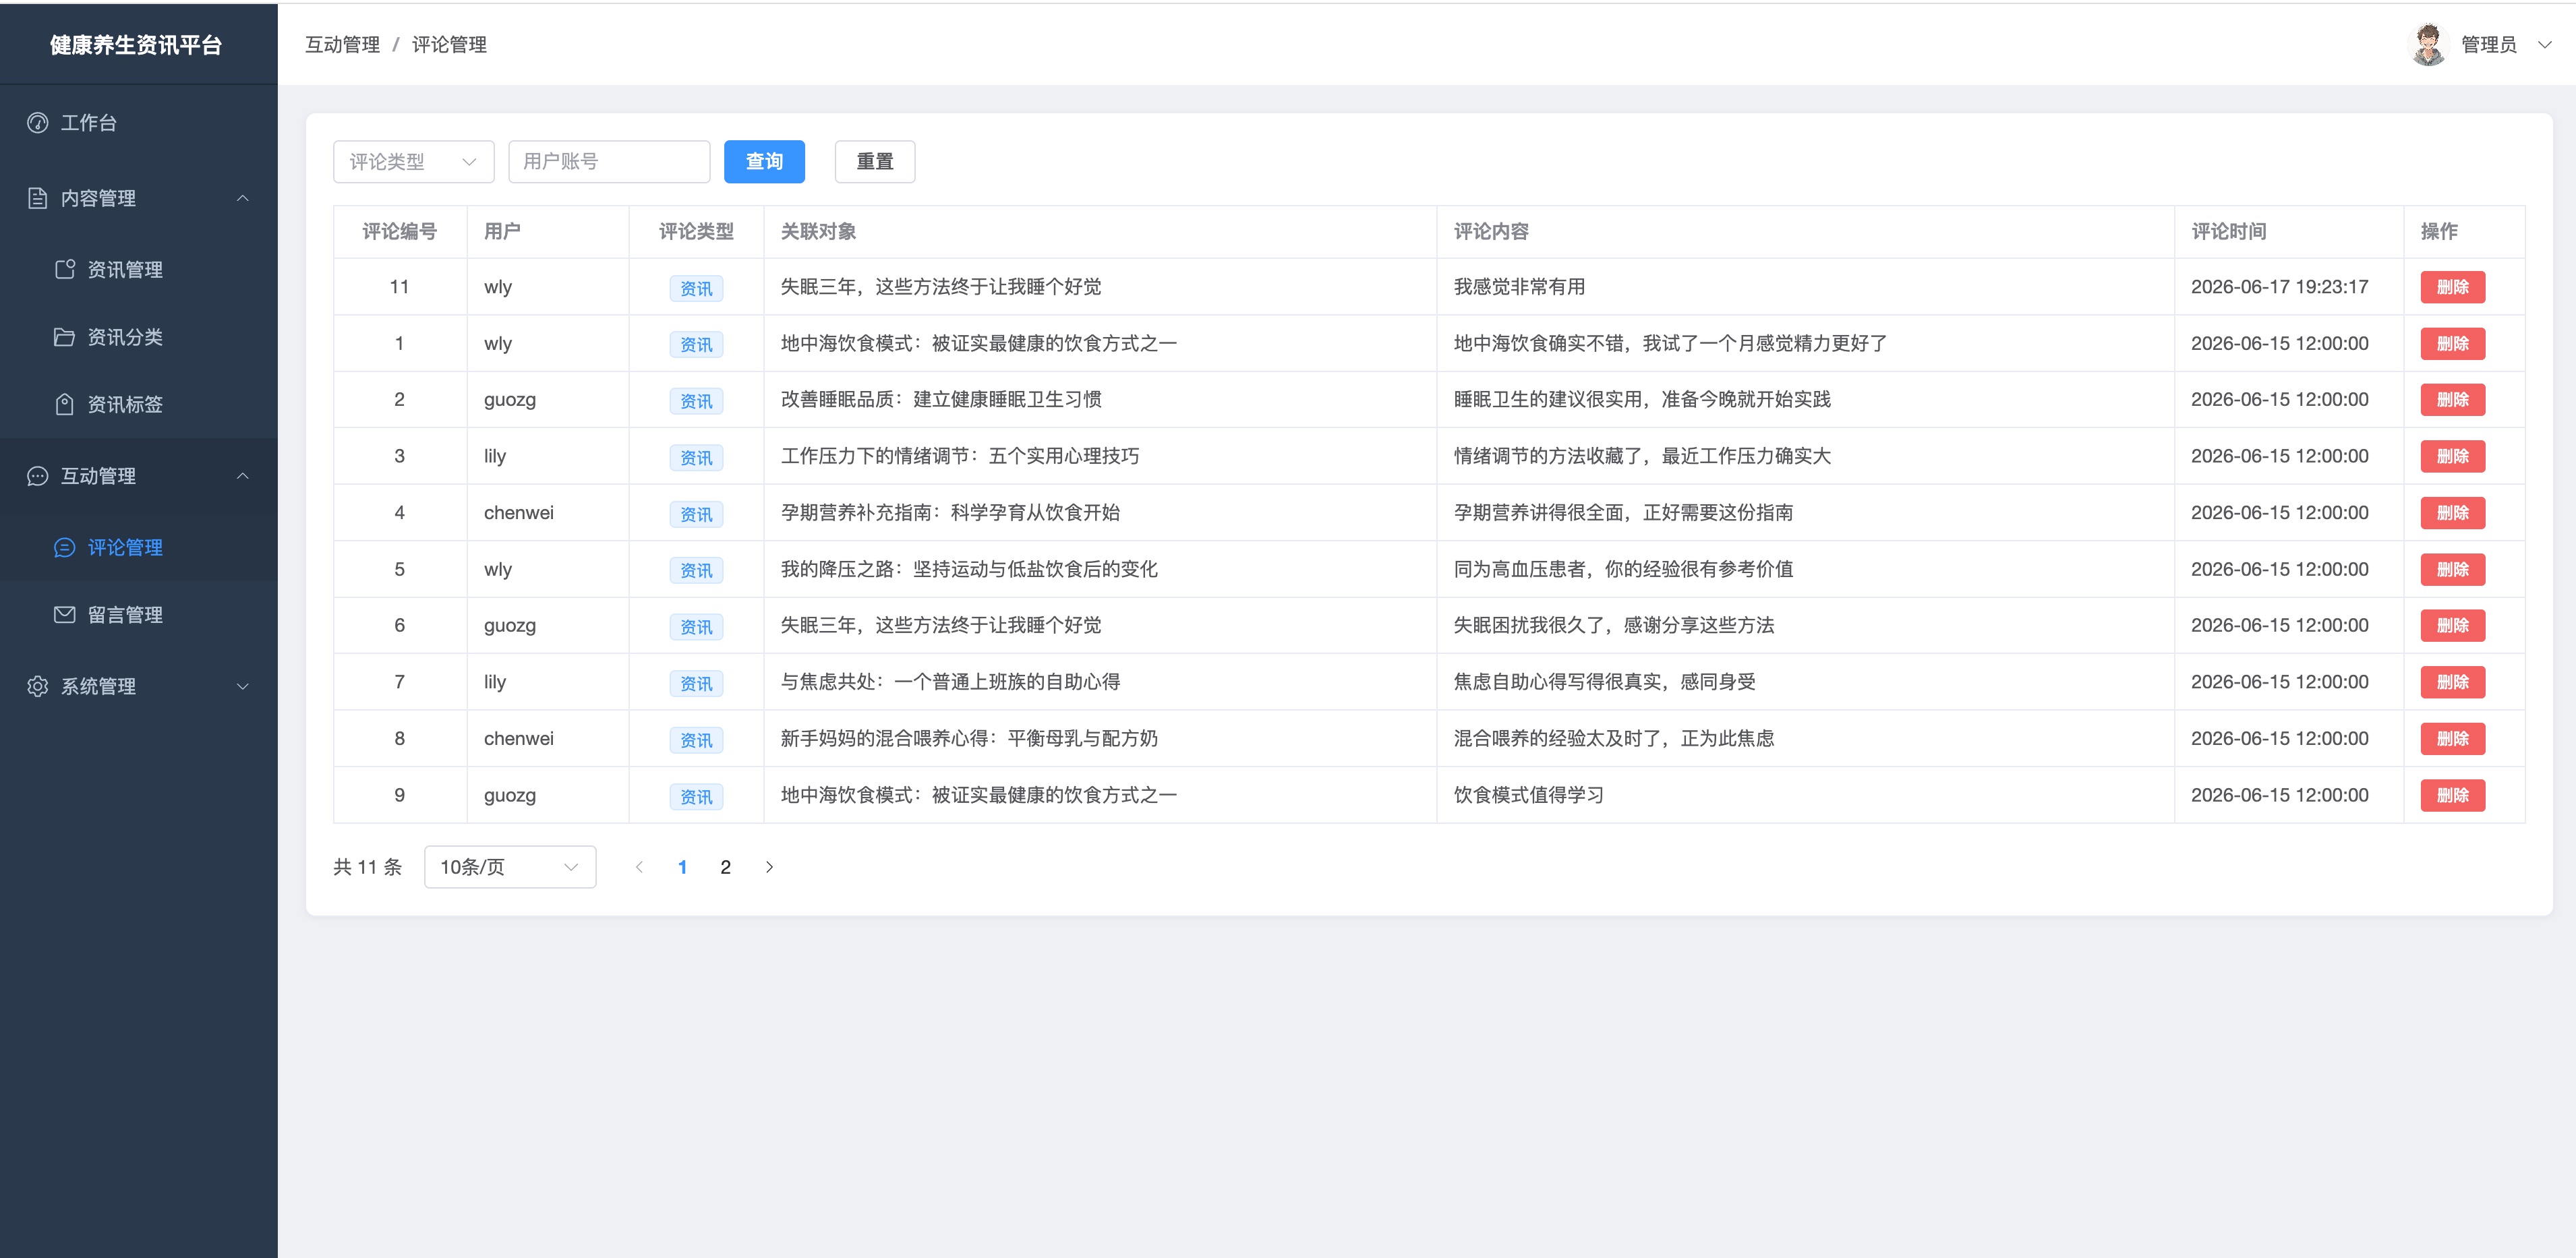Go to previous page arrow
The width and height of the screenshot is (2576, 1258).
pyautogui.click(x=639, y=867)
